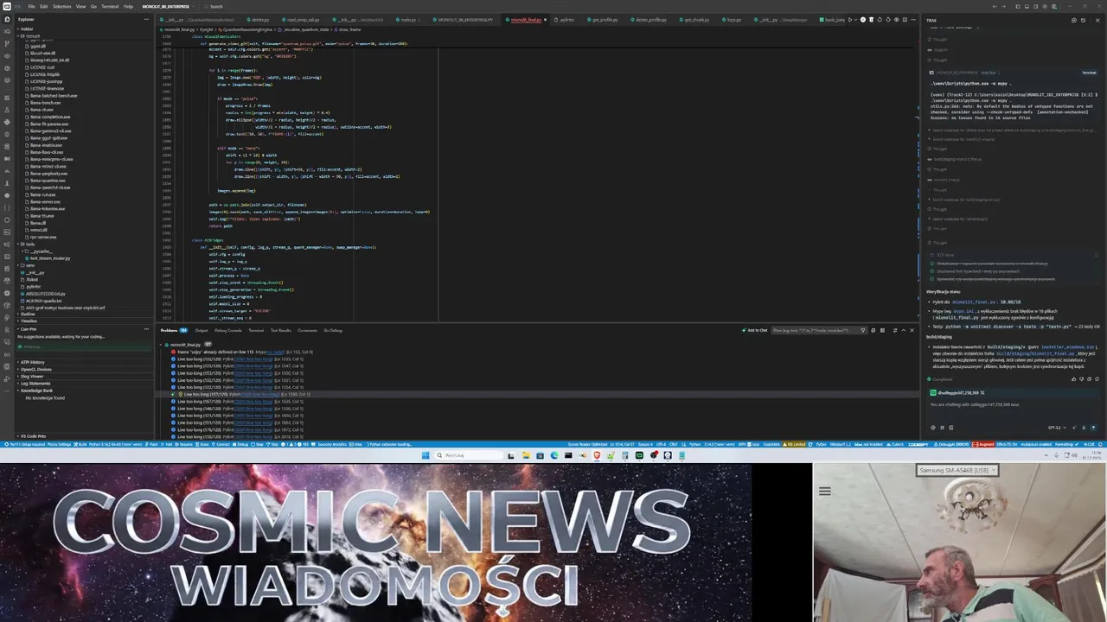Click the Explorer panel more actions ellipsis
The height and width of the screenshot is (622, 1107).
pyautogui.click(x=146, y=19)
